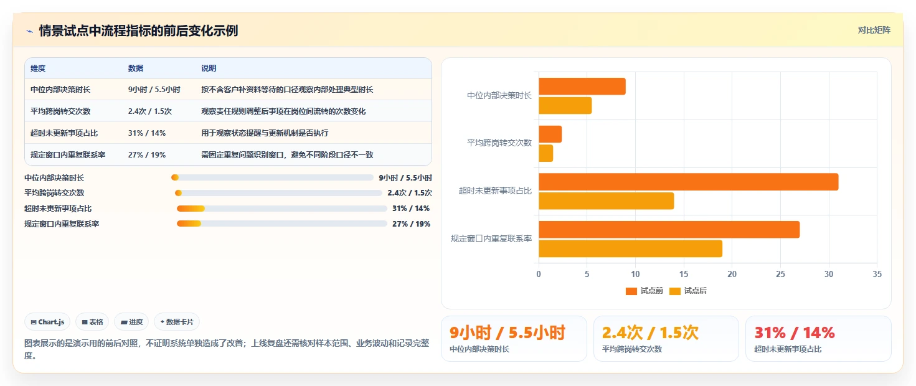The width and height of the screenshot is (916, 386).
Task: Click the footnote starting 图表展示的是演示用的前后对照
Action: (x=227, y=349)
